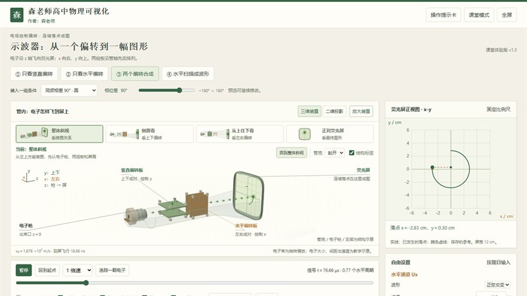The image size is (527, 296).
Task: Click the 水平通道 Ux heading
Action: point(404,274)
